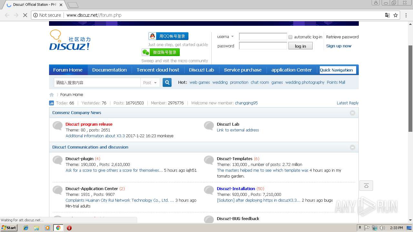The height and width of the screenshot is (232, 413).
Task: Click the statistics chart icon beside Today
Action: coord(52,103)
